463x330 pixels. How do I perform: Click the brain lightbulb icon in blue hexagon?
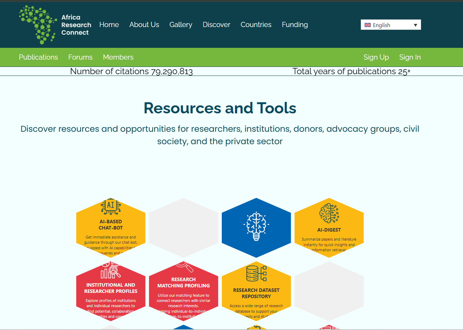(256, 226)
